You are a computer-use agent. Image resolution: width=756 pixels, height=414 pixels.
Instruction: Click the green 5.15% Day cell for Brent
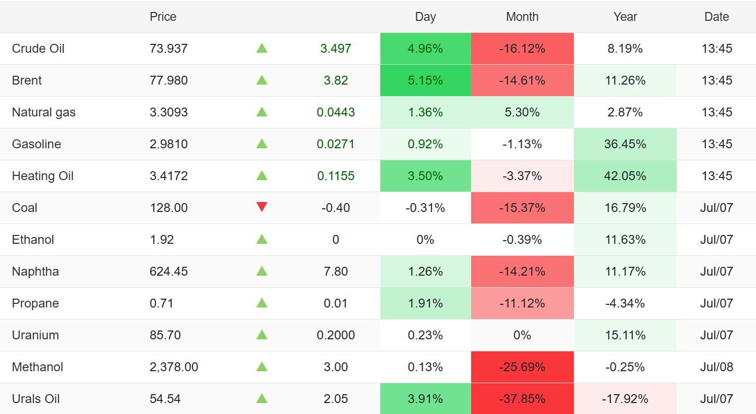point(425,80)
